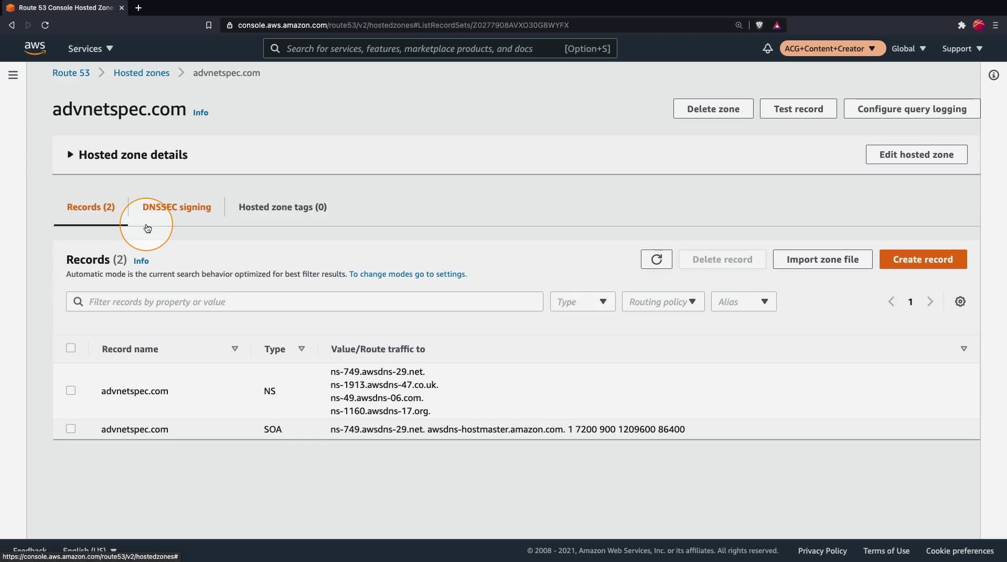Reload the browser page
Viewport: 1007px width, 562px height.
45,25
